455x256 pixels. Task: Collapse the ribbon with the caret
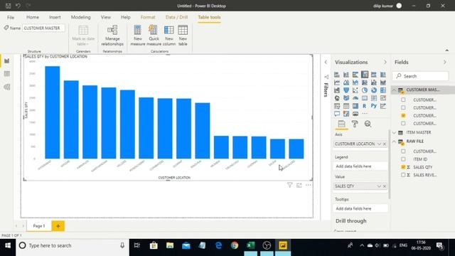click(447, 50)
